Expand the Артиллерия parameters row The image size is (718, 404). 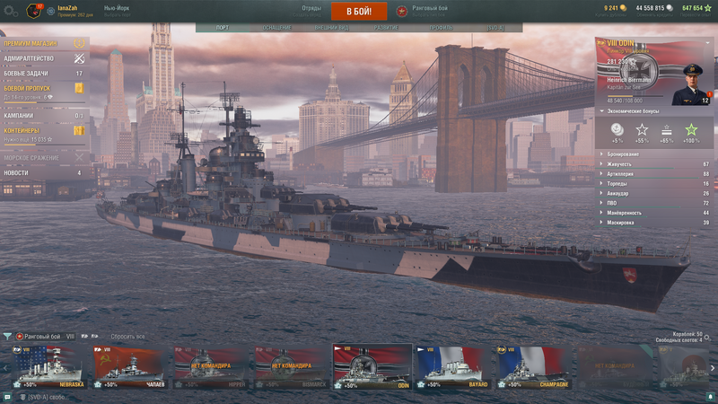click(x=654, y=174)
